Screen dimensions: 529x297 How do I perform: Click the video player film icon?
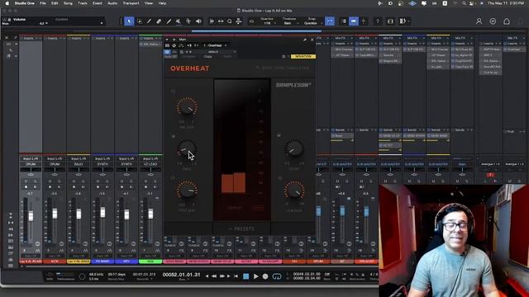tap(390, 21)
